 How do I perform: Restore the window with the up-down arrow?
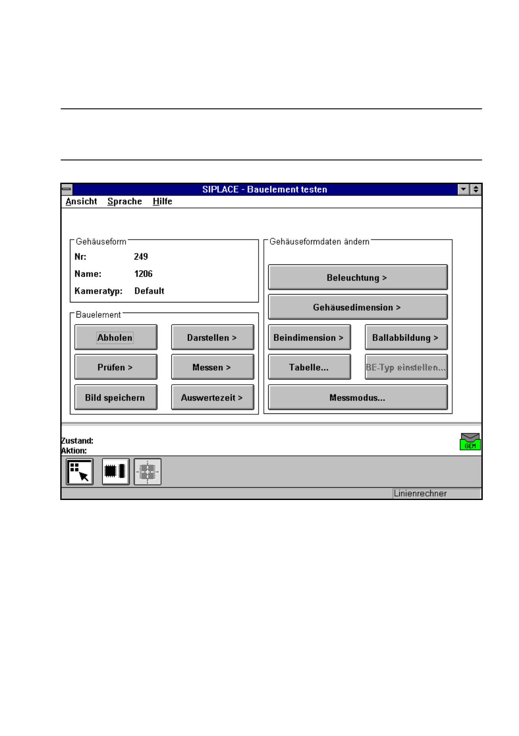click(x=475, y=189)
